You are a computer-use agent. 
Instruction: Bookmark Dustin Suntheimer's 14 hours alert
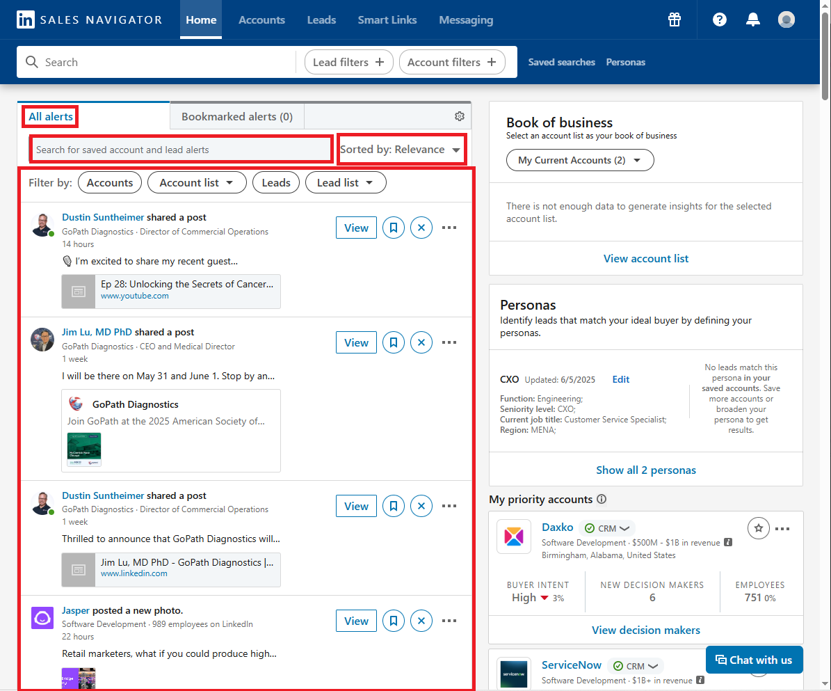393,228
